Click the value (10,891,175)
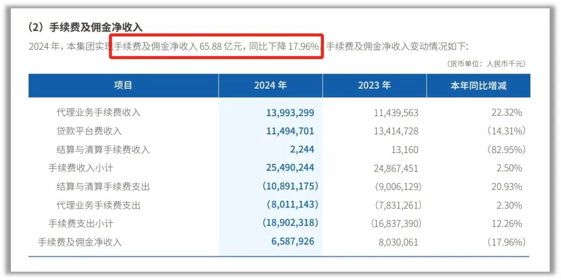The image size is (561, 280). click(x=290, y=187)
